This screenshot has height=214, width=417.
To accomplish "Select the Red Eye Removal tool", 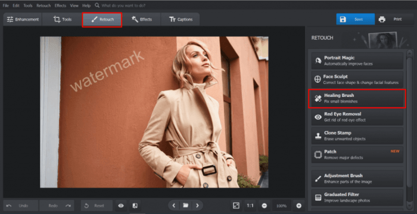I will pyautogui.click(x=357, y=117).
